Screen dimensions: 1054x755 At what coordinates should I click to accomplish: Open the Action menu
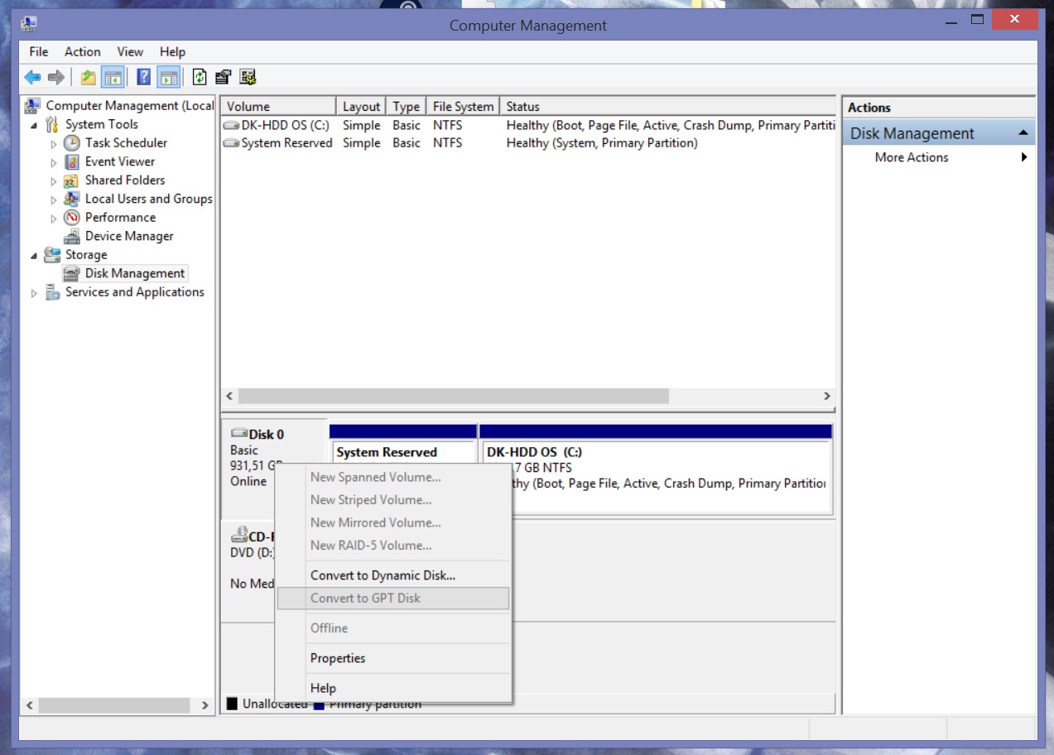point(83,51)
